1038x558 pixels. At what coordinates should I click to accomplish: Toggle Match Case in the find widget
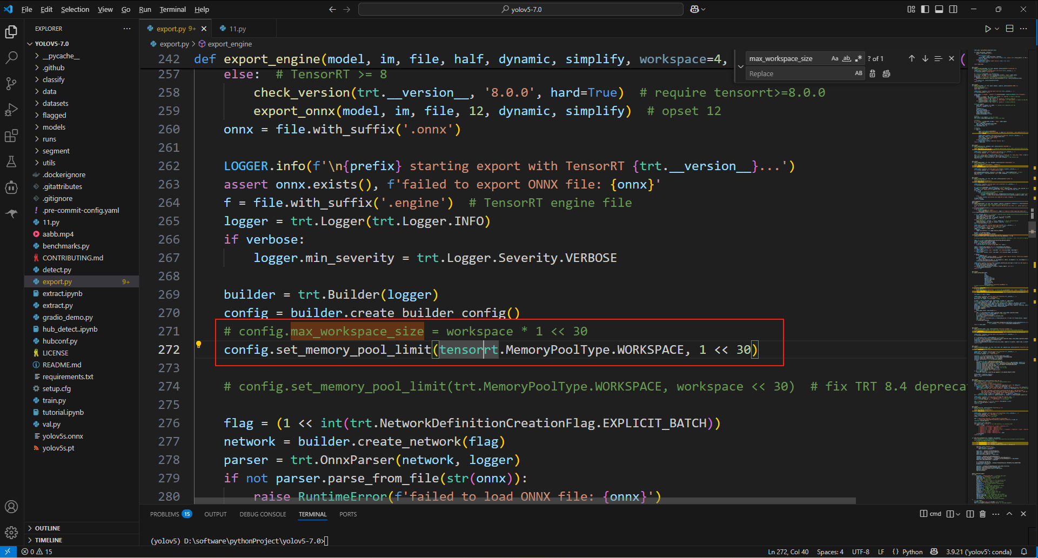[x=835, y=58]
